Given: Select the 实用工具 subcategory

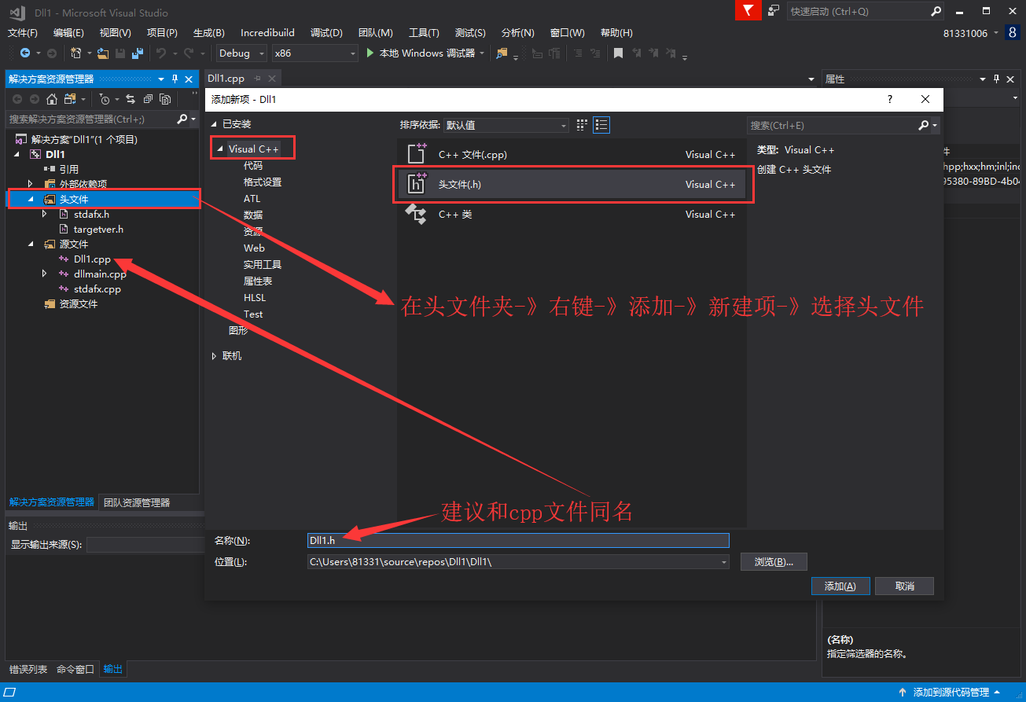Looking at the screenshot, I should coord(263,265).
